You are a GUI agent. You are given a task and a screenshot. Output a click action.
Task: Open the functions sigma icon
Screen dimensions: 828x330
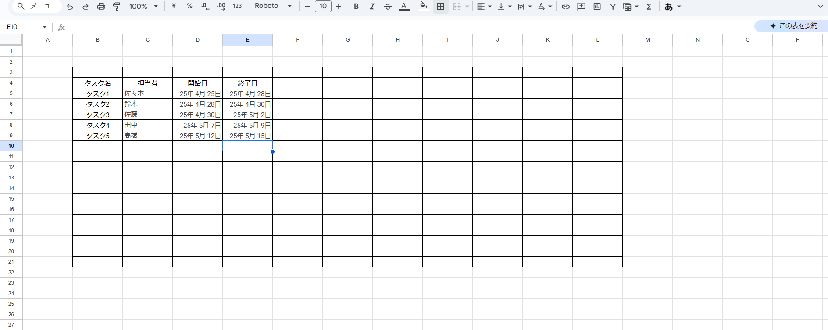tap(649, 7)
